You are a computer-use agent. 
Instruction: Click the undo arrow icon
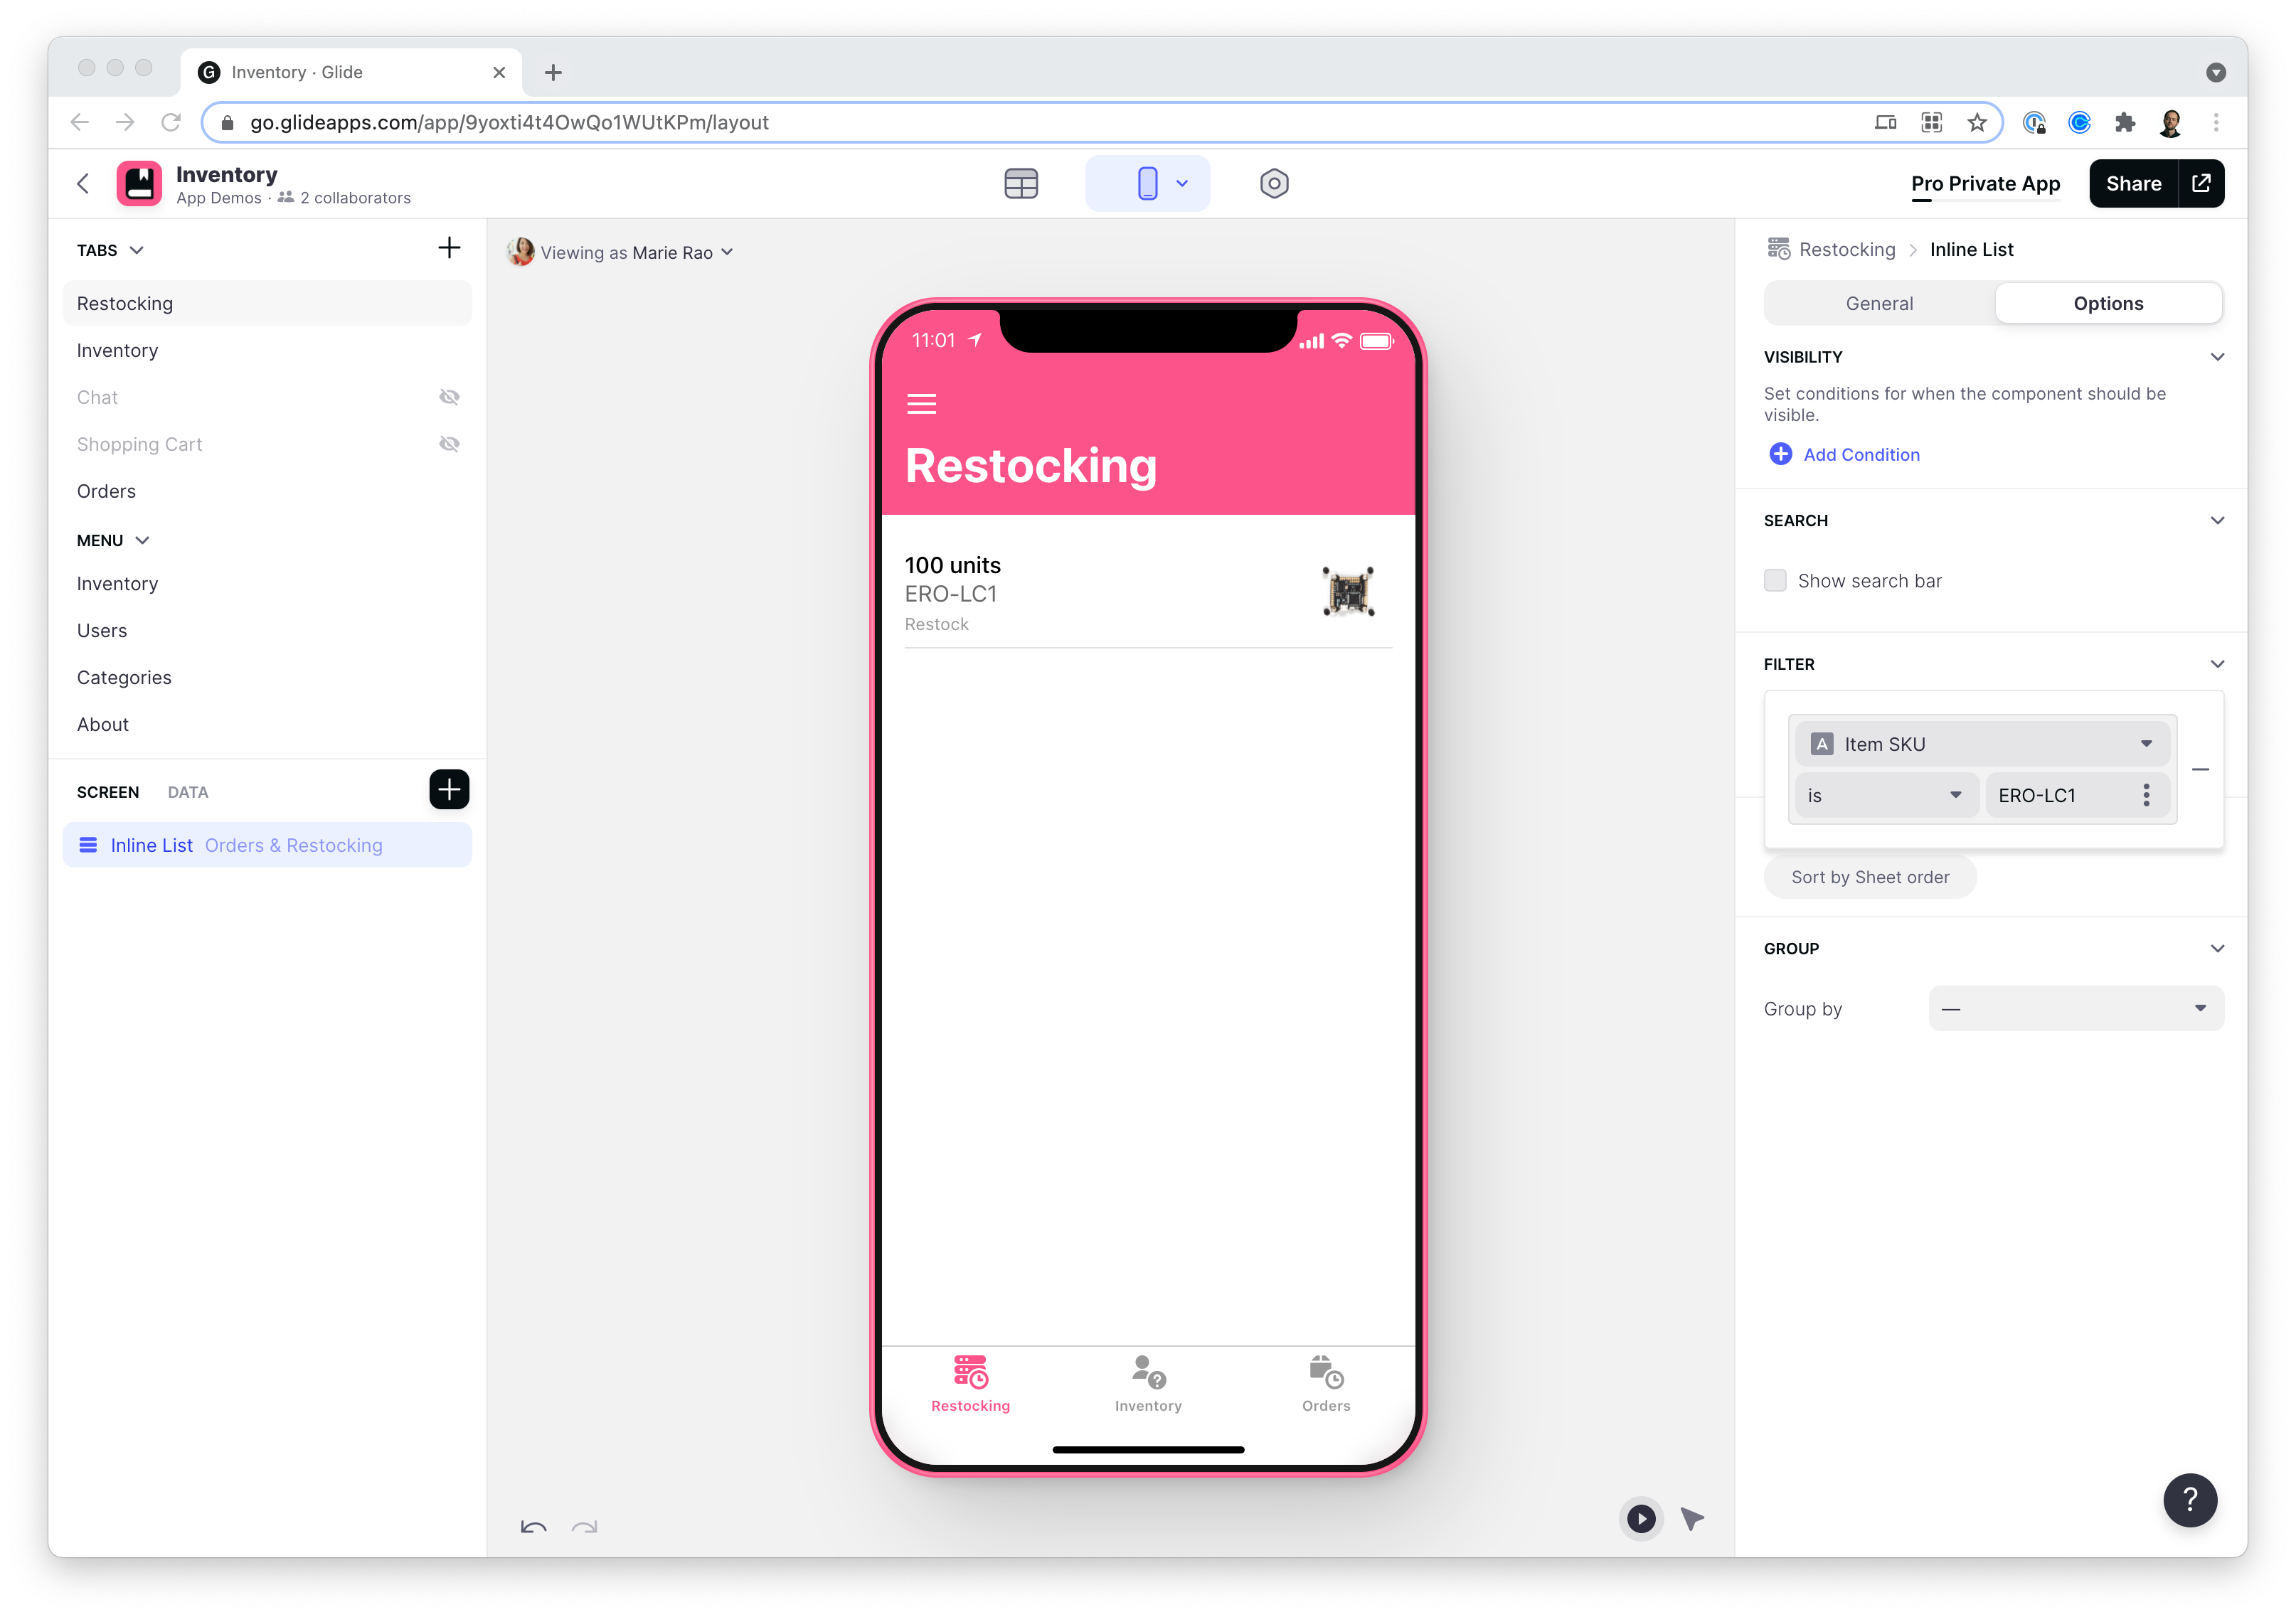[x=533, y=1527]
